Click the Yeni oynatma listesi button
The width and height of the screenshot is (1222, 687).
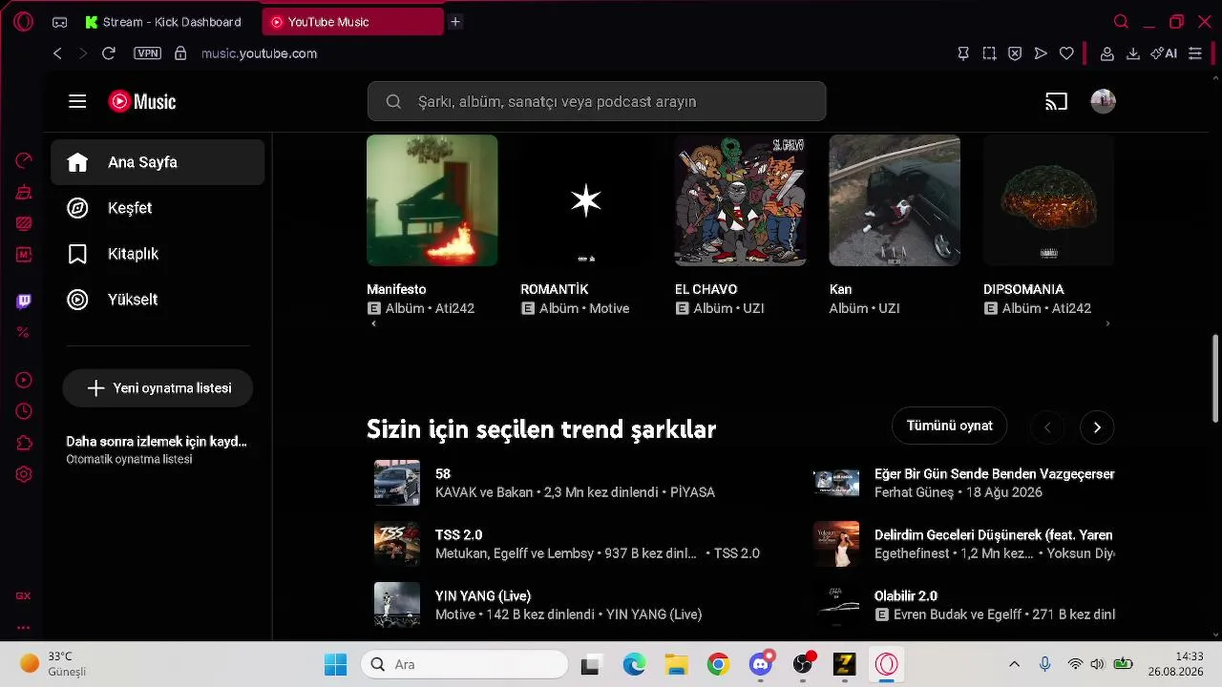(158, 388)
